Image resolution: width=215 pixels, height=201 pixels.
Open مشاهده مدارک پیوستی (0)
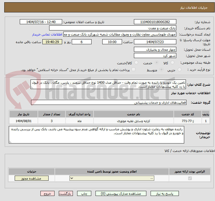coord(121,194)
